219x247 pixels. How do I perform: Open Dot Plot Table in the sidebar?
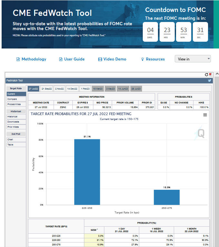coord(16,145)
